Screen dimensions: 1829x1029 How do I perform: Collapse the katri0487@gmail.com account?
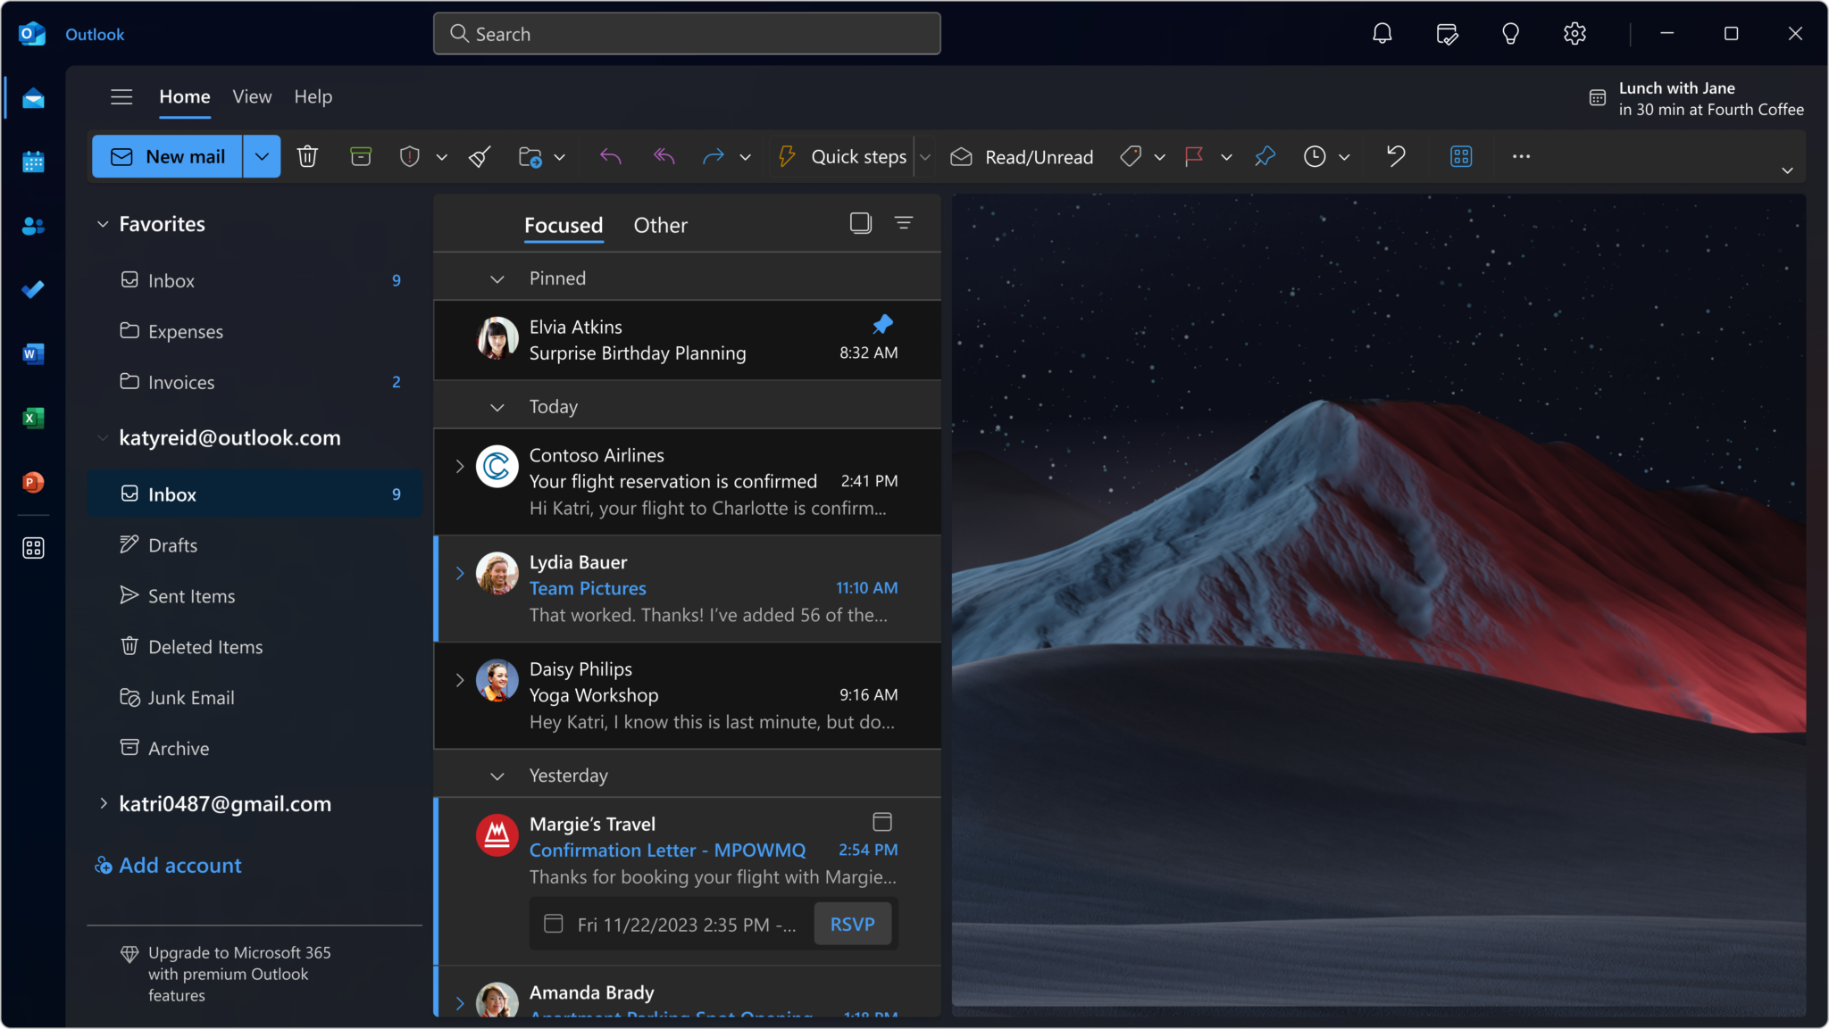(101, 803)
